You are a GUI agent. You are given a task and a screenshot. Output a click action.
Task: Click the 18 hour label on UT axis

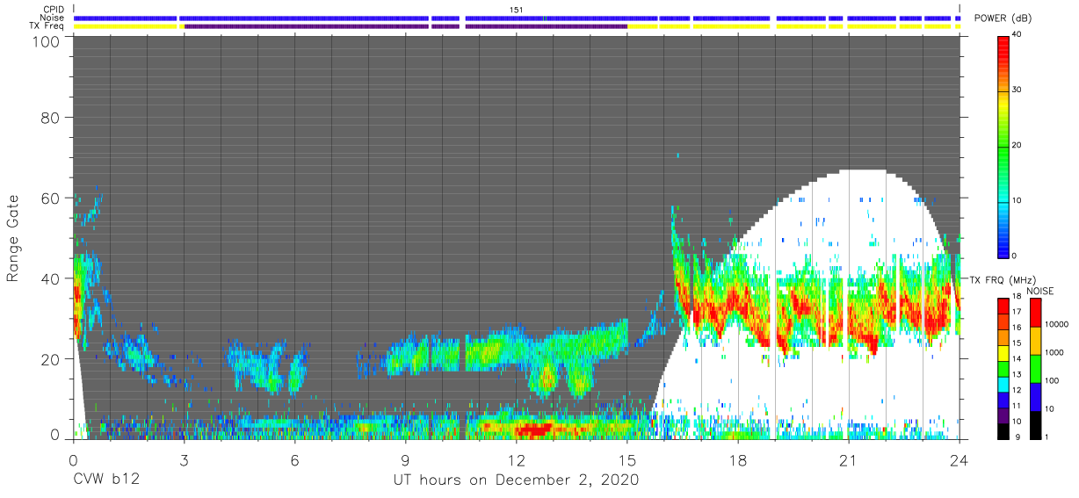tap(738, 459)
